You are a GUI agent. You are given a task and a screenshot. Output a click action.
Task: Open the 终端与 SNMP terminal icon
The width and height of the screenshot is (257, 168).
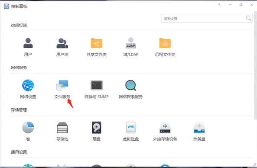coord(97,85)
